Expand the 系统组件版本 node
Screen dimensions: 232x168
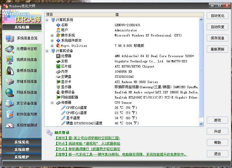pos(52,40)
